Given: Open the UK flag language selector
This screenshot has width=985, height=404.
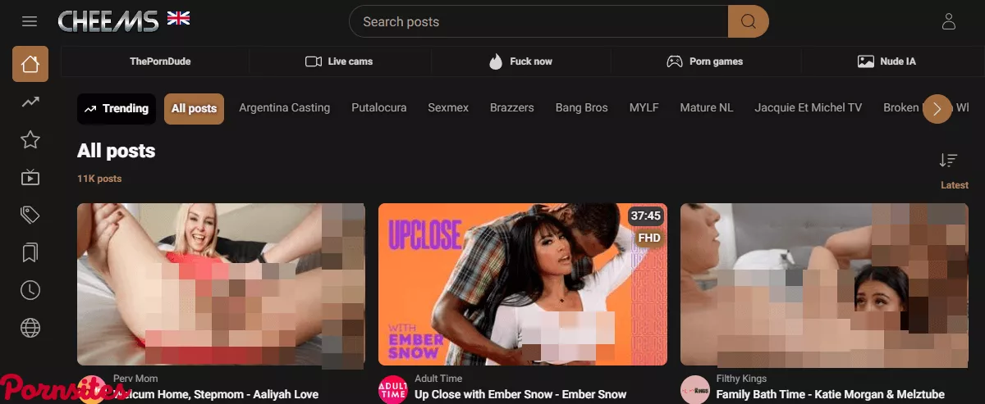Looking at the screenshot, I should [178, 18].
